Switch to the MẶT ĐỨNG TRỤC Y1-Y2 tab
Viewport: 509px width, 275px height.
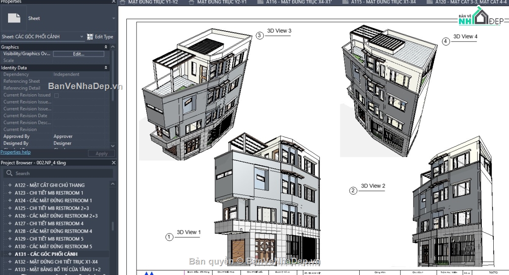(x=153, y=2)
